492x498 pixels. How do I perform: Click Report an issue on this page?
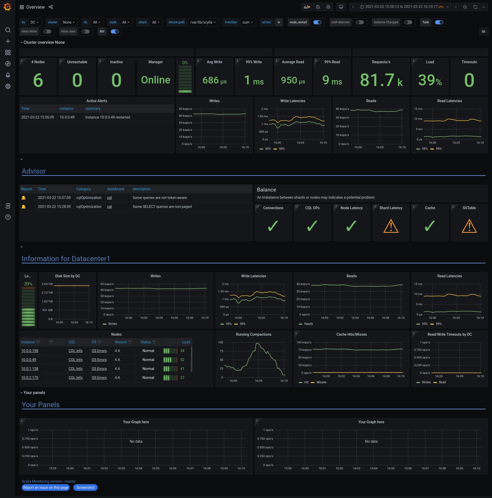pyautogui.click(x=45, y=488)
